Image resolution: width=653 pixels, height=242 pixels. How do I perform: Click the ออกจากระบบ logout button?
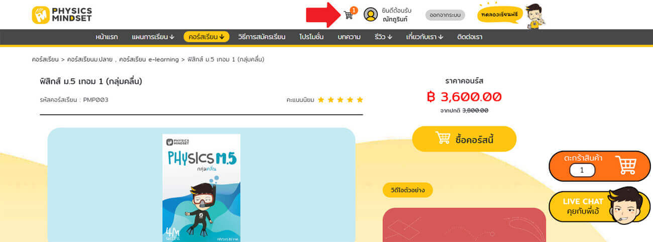tap(445, 15)
